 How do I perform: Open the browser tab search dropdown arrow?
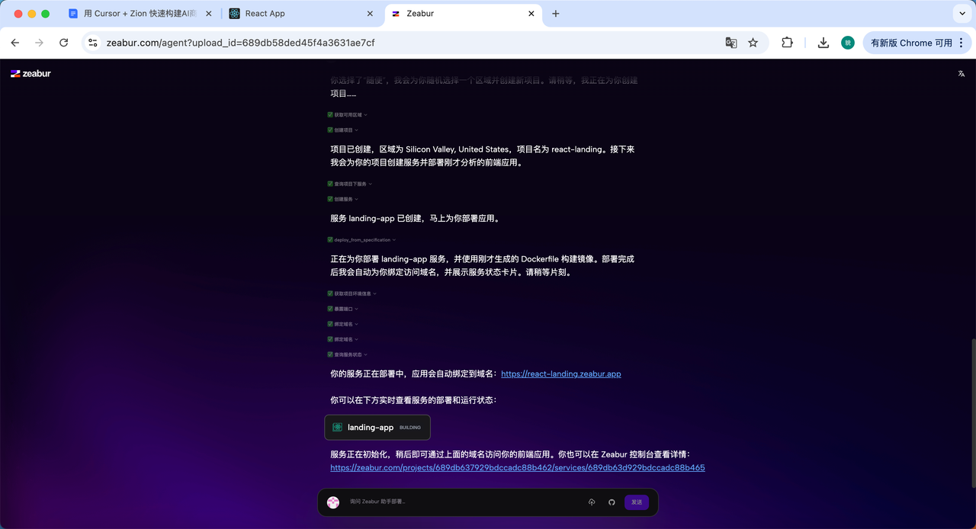pos(963,14)
